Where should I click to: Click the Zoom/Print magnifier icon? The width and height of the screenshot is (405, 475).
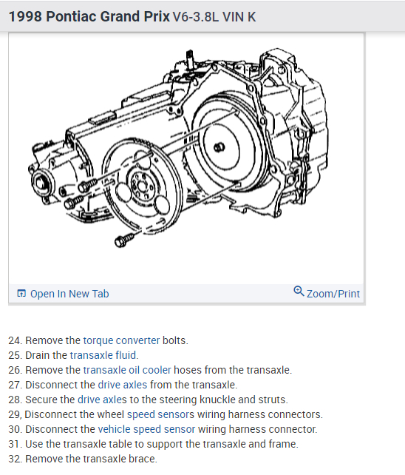point(299,291)
